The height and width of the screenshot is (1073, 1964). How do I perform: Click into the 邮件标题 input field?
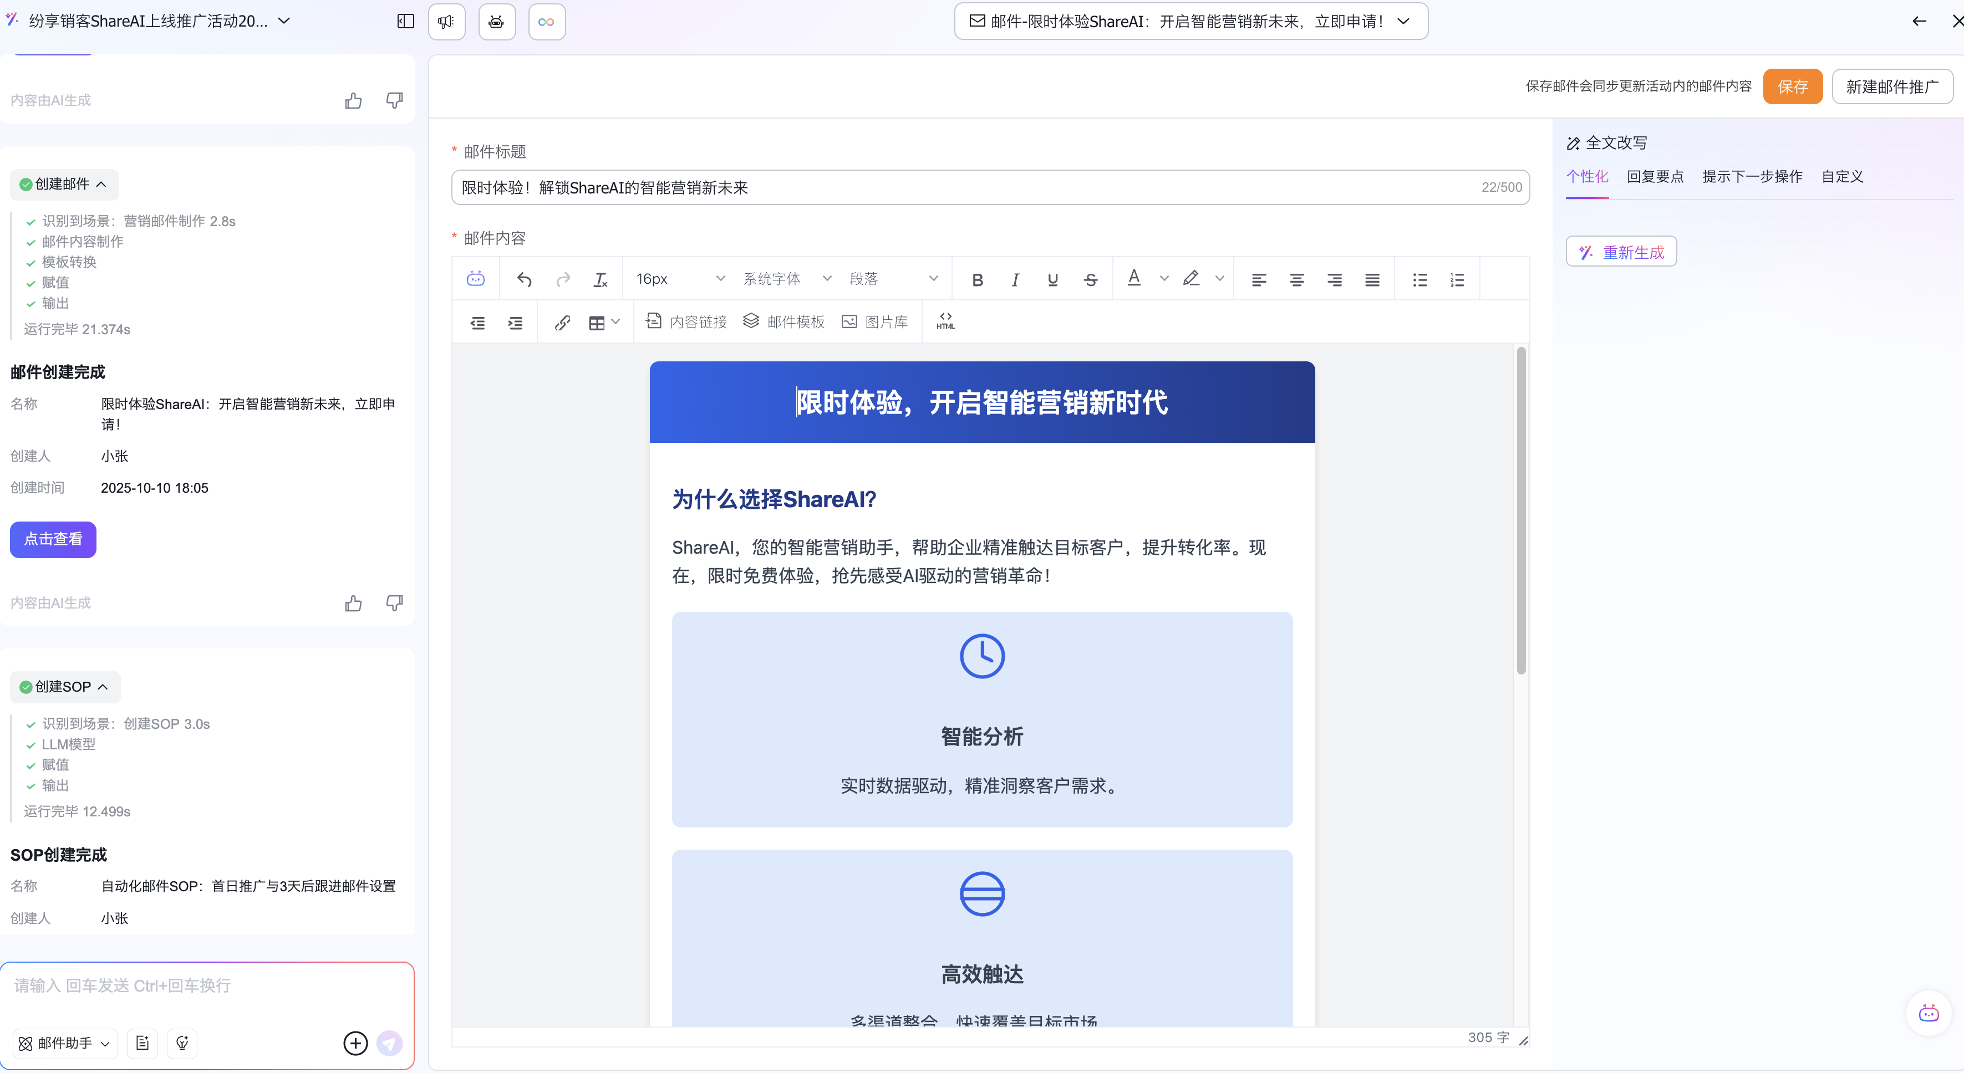(x=968, y=187)
